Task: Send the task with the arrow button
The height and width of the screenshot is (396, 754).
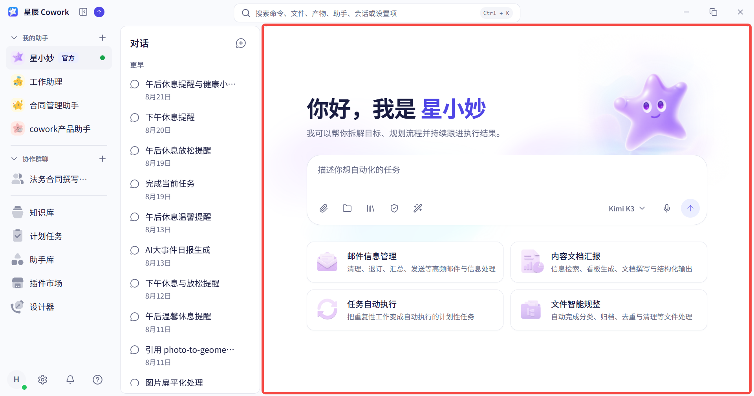Action: click(690, 208)
